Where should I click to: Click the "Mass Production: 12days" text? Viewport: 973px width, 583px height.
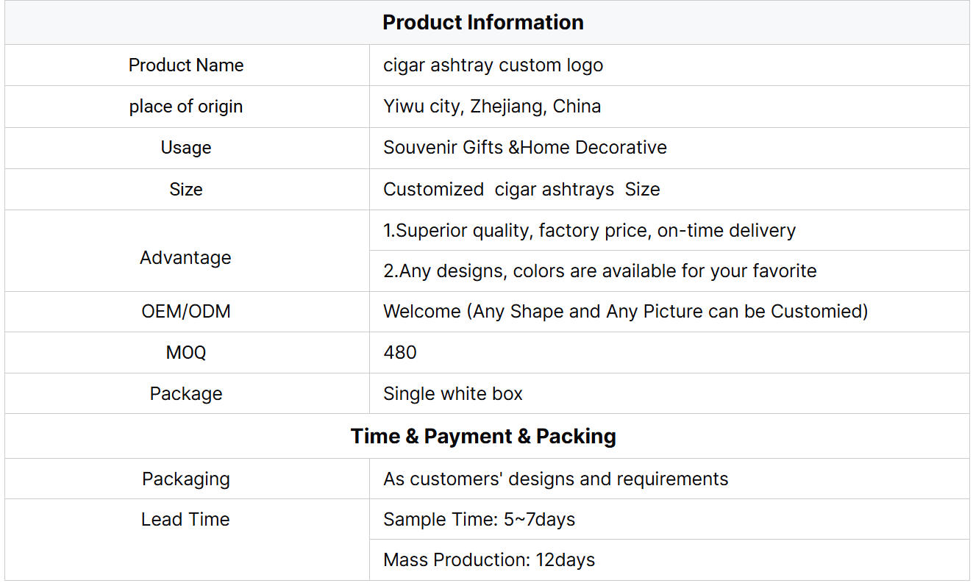[x=488, y=560]
